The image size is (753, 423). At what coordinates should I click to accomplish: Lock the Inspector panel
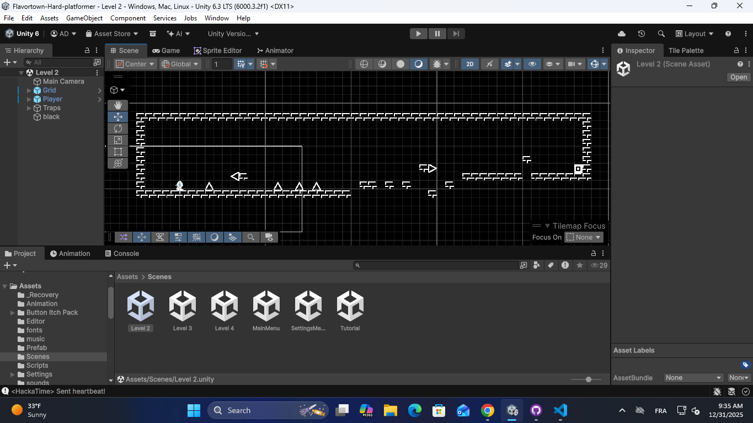pyautogui.click(x=729, y=50)
